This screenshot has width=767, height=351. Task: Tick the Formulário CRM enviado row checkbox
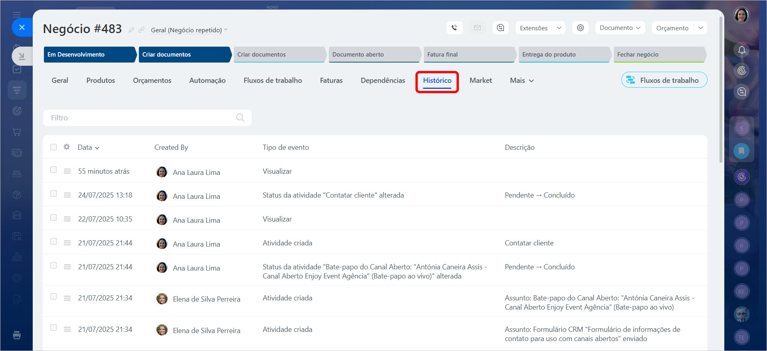(53, 328)
